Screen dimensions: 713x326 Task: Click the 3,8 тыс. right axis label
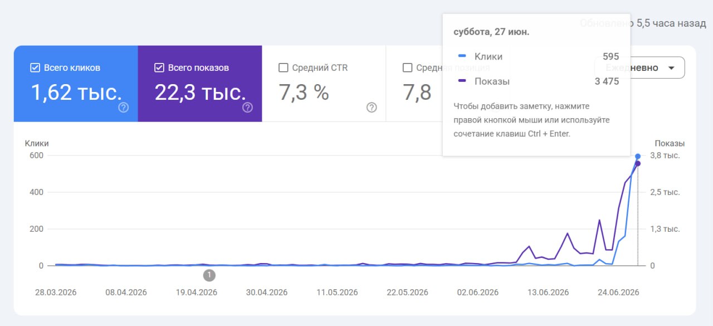(x=665, y=155)
